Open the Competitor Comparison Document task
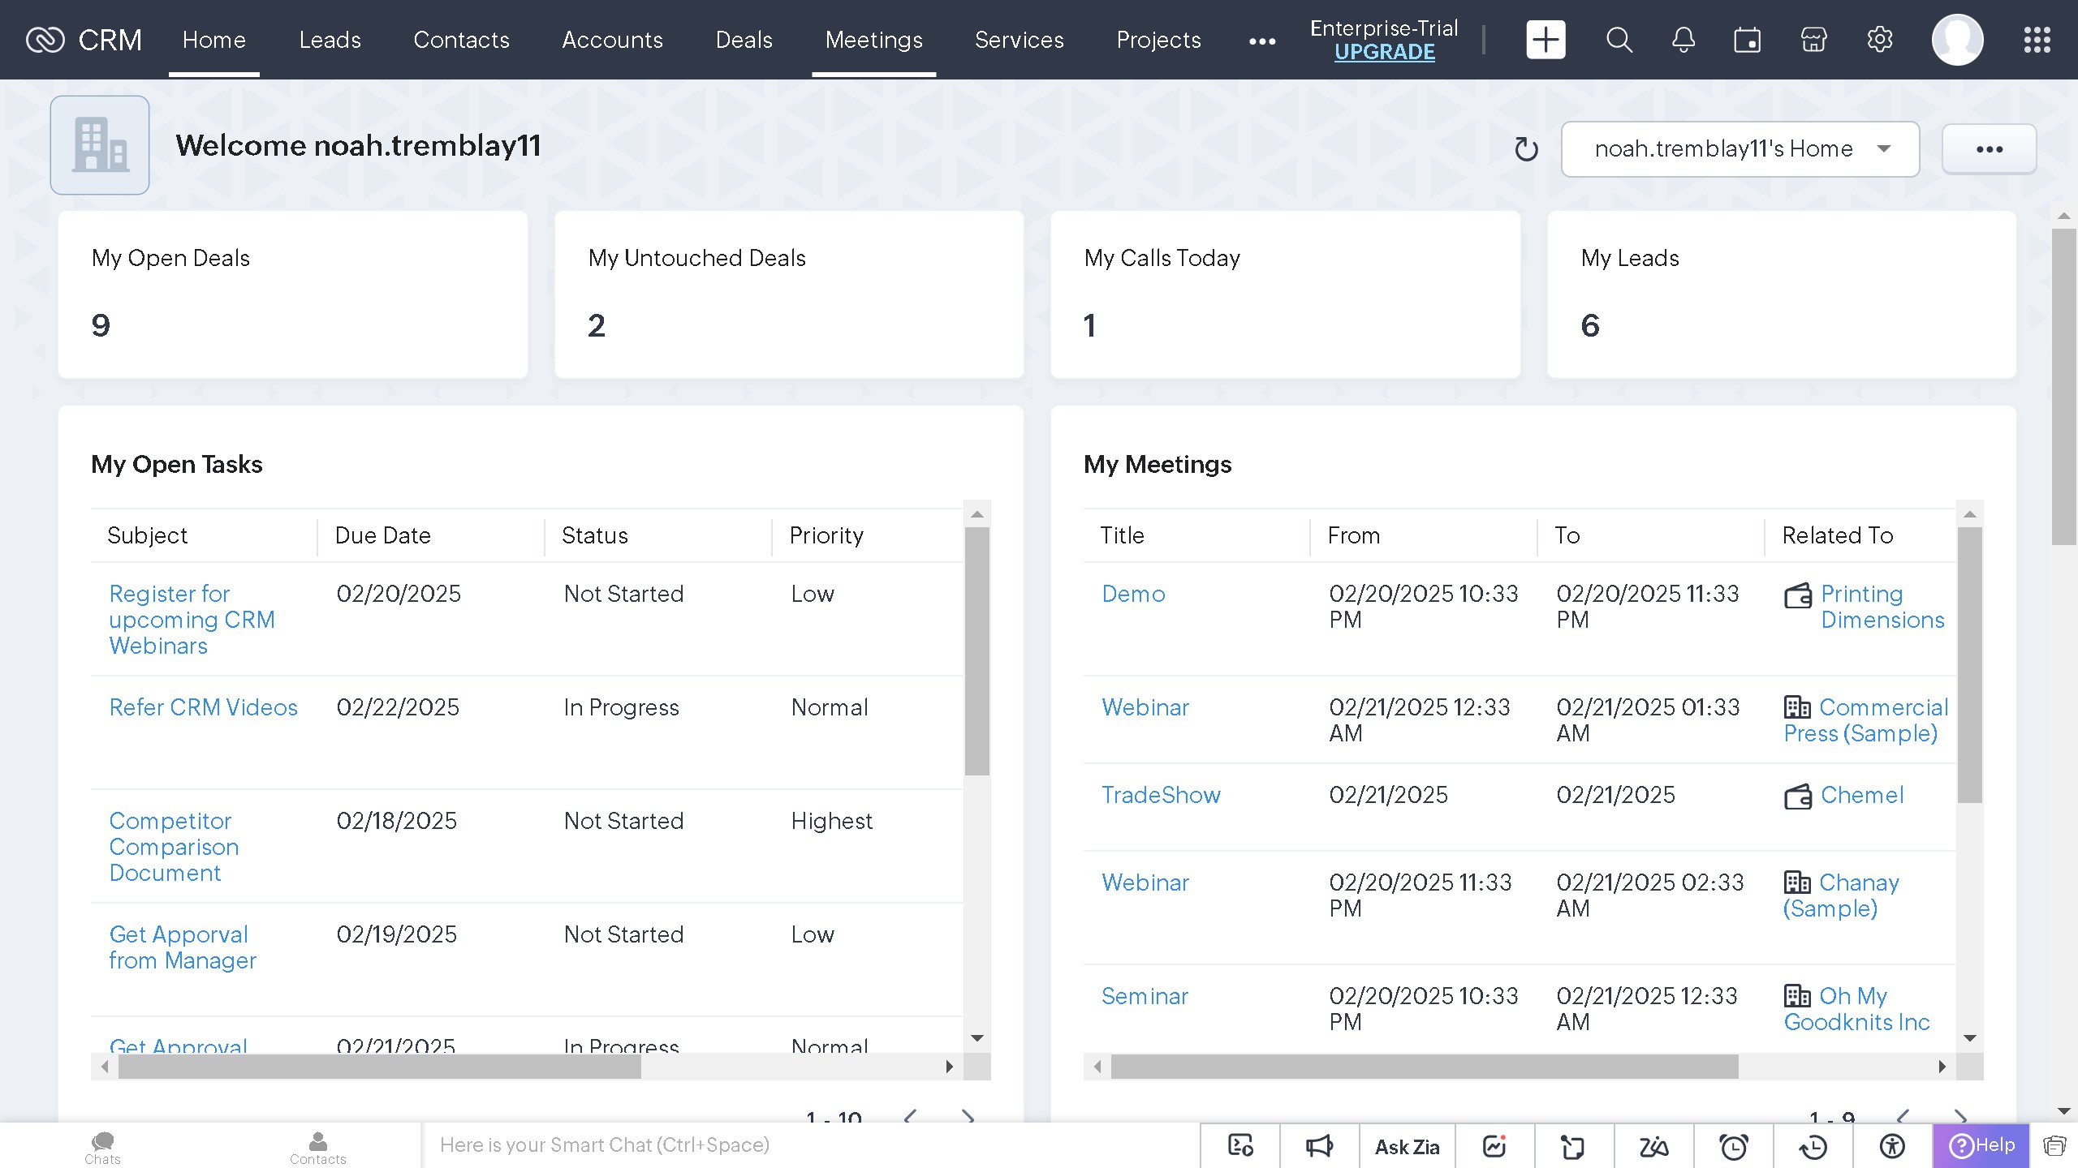2078x1168 pixels. coord(173,846)
